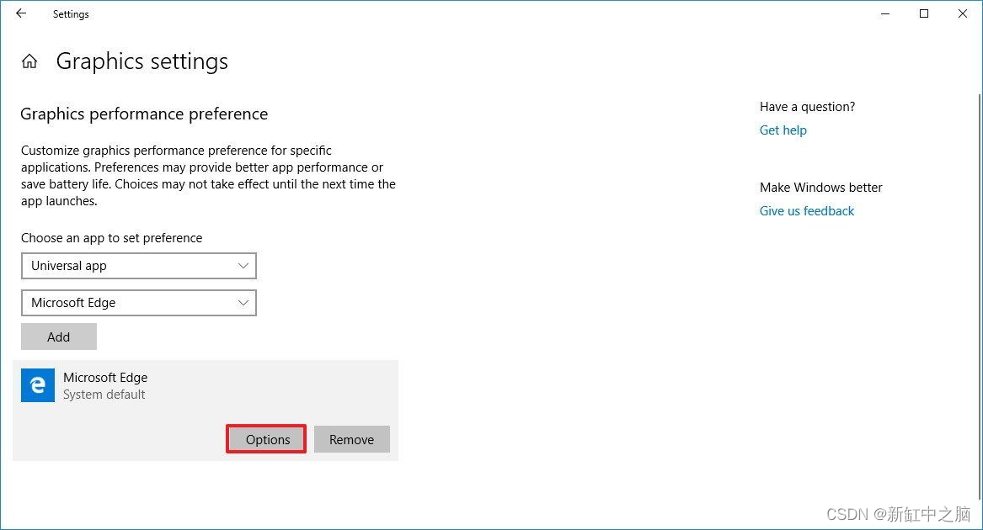This screenshot has width=983, height=530.
Task: Maximize the Settings window
Action: 924,13
